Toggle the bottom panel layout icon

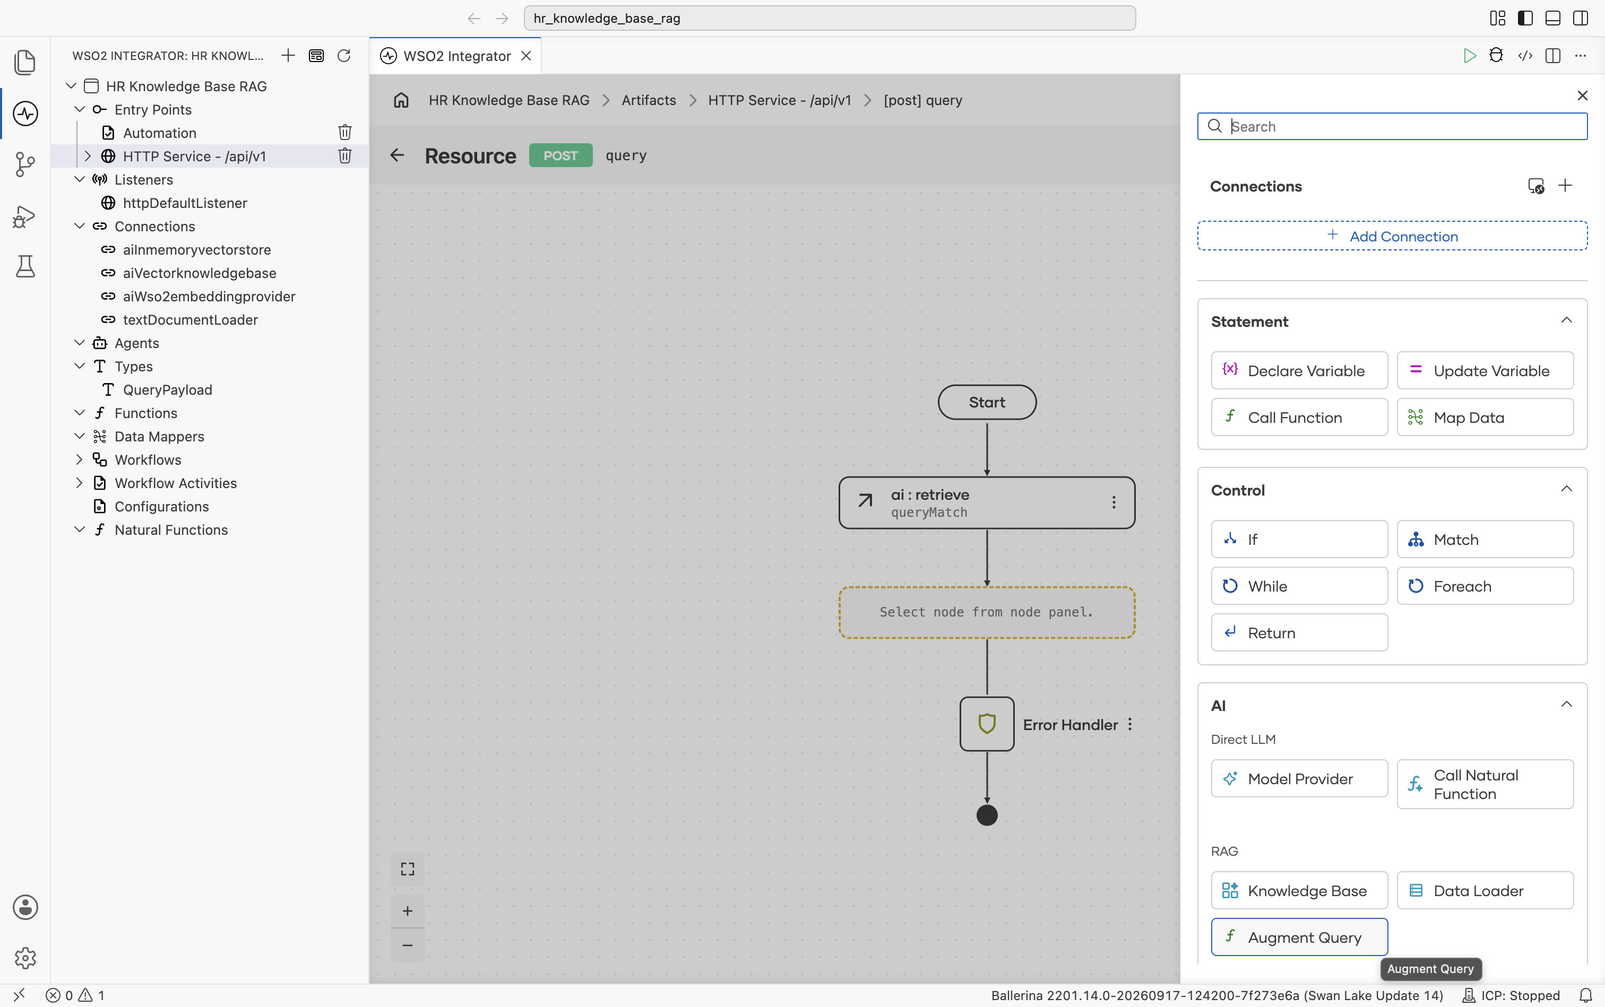(x=1553, y=18)
